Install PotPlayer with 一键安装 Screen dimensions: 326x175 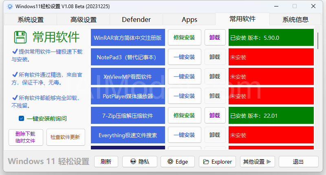[185, 96]
